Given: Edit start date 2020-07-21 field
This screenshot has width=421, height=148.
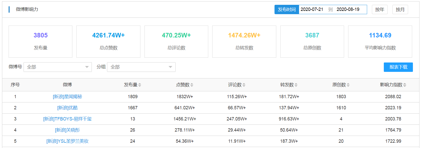Looking at the screenshot, I should (x=312, y=10).
